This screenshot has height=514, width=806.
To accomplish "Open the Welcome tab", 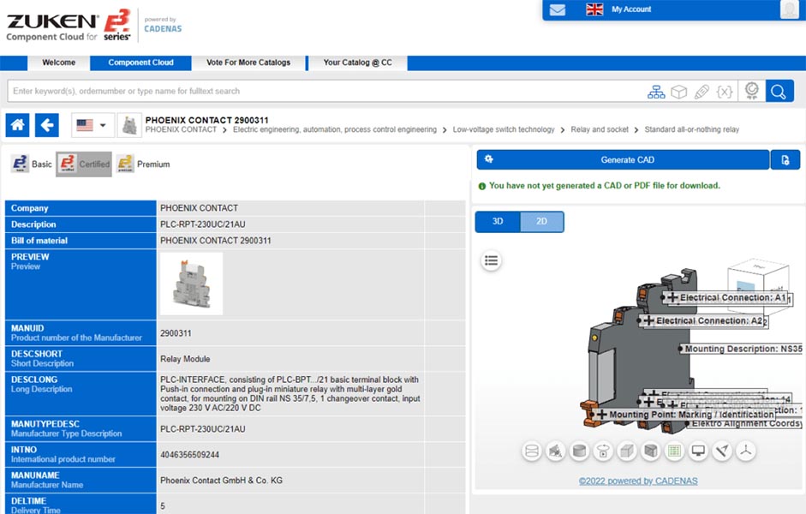I will click(x=58, y=63).
